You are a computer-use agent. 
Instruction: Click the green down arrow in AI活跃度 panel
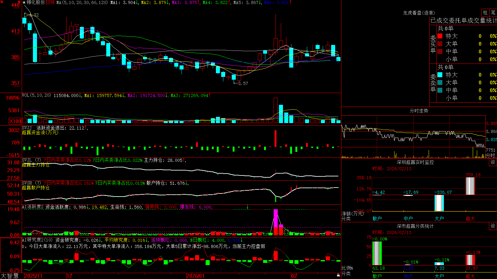[248, 207]
